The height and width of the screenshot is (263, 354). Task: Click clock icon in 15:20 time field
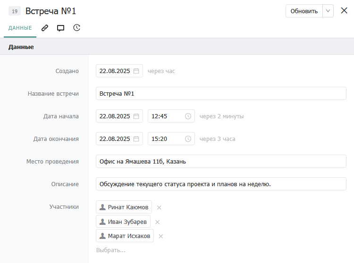pos(188,139)
